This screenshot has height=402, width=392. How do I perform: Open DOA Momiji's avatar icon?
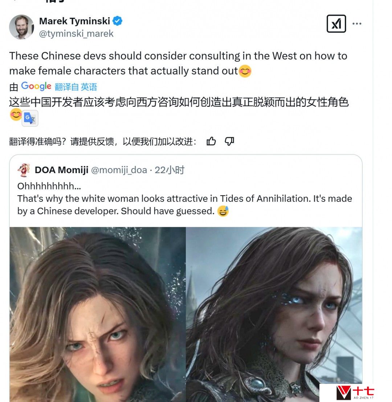click(x=24, y=170)
